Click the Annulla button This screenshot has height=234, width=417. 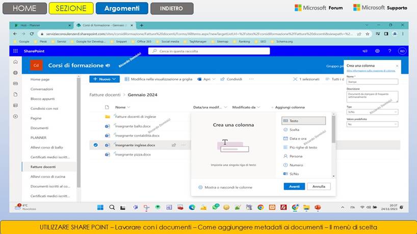(x=319, y=187)
